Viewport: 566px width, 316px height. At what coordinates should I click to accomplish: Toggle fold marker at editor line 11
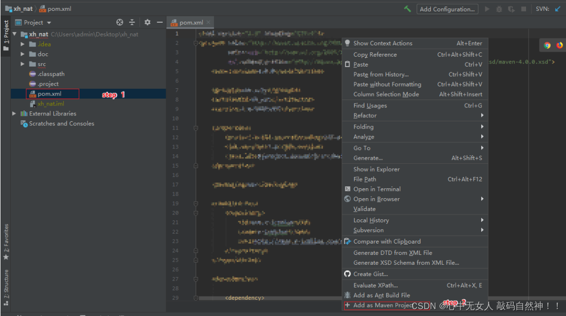(196, 128)
